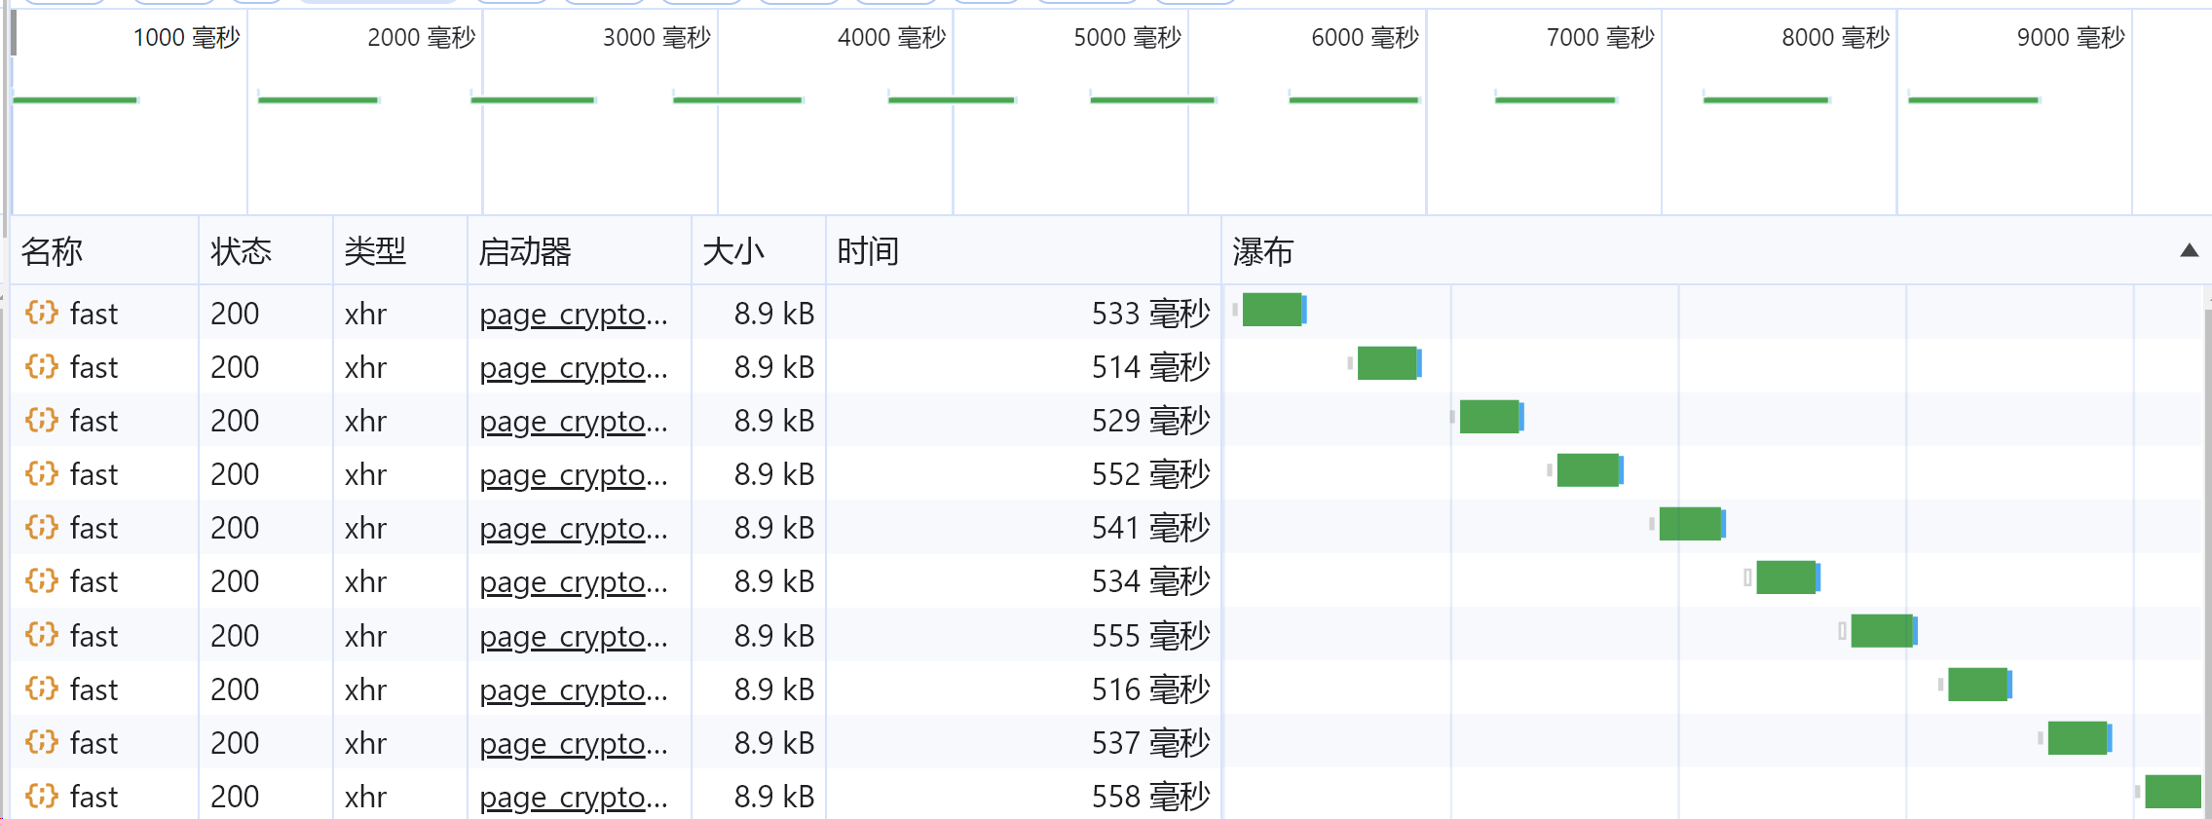Pick the request icon in the 558 毫秒 row
Viewport: 2212px width, 819px height.
coord(42,796)
